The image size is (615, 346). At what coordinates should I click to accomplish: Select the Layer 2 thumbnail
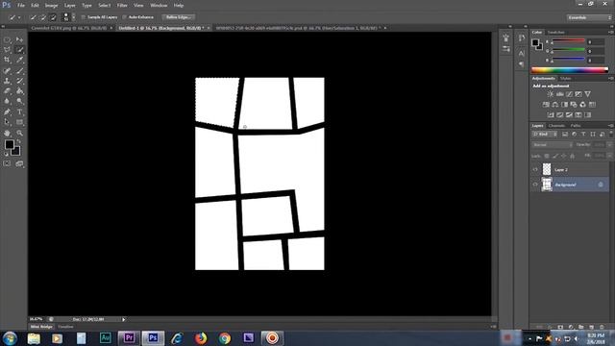coord(547,169)
